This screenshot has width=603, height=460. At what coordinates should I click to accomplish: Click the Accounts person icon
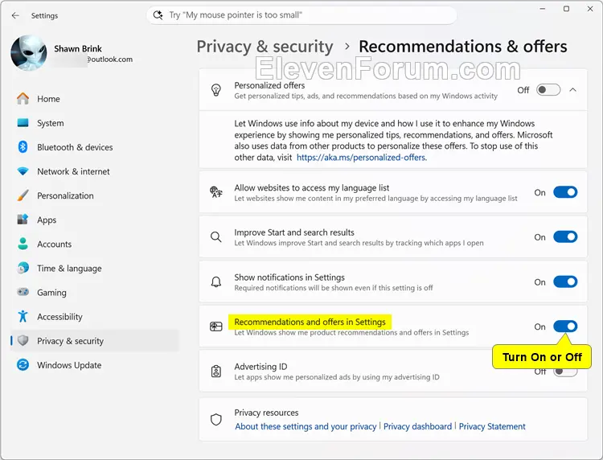tap(23, 244)
